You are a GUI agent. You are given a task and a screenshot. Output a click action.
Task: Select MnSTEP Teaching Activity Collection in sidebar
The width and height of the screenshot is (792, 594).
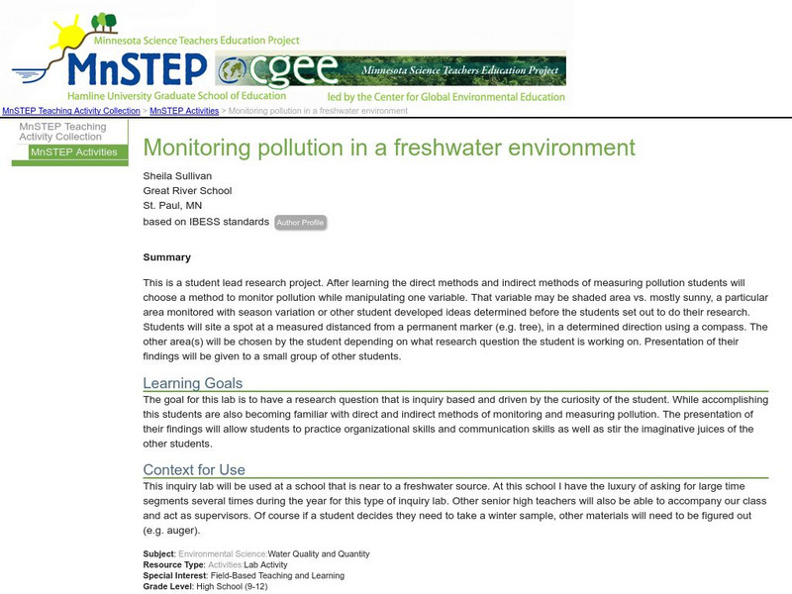pyautogui.click(x=64, y=133)
